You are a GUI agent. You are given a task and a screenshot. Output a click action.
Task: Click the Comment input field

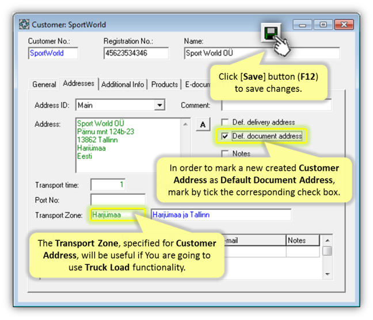tap(276, 105)
